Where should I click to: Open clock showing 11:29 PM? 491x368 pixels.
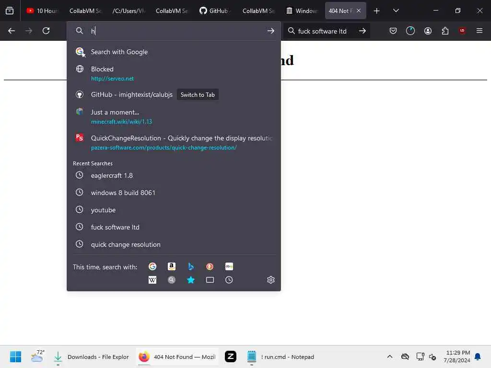(457, 356)
